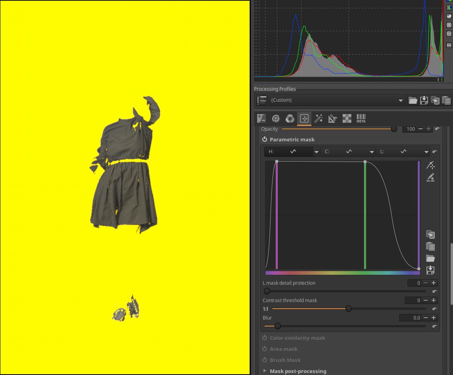Activate the edit node values pencil icon
Image resolution: width=453 pixels, height=375 pixels.
coord(430,177)
